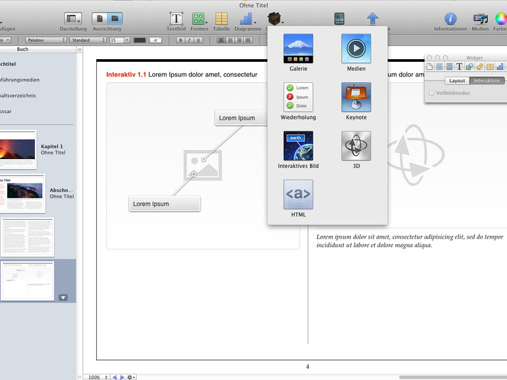The image size is (507, 380).
Task: Select Inhaltsverzeichnis in the Buch sidebar
Action: (18, 95)
